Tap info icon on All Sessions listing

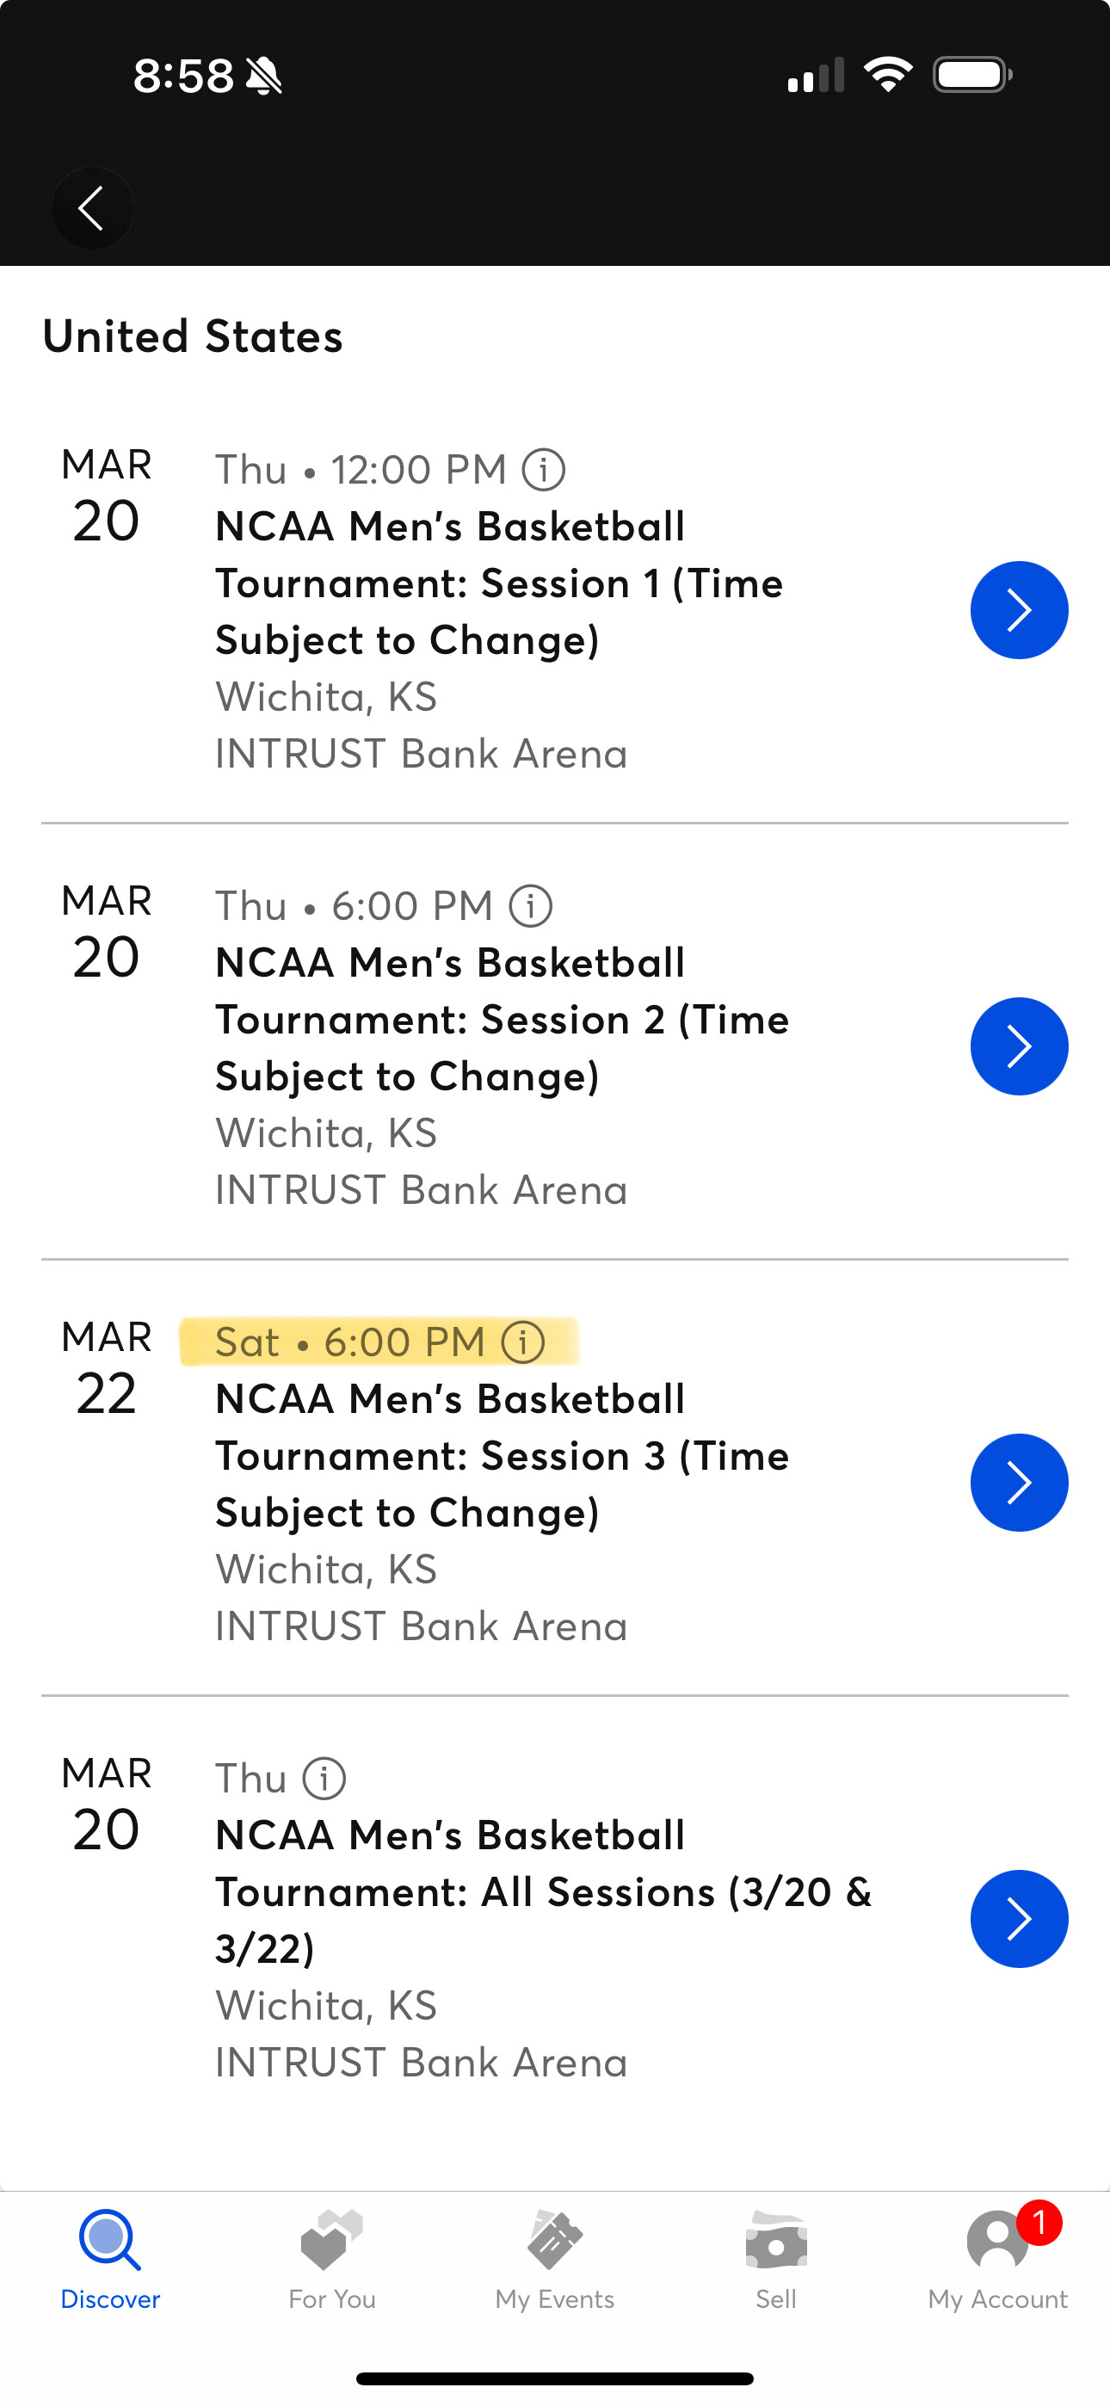coord(324,1779)
